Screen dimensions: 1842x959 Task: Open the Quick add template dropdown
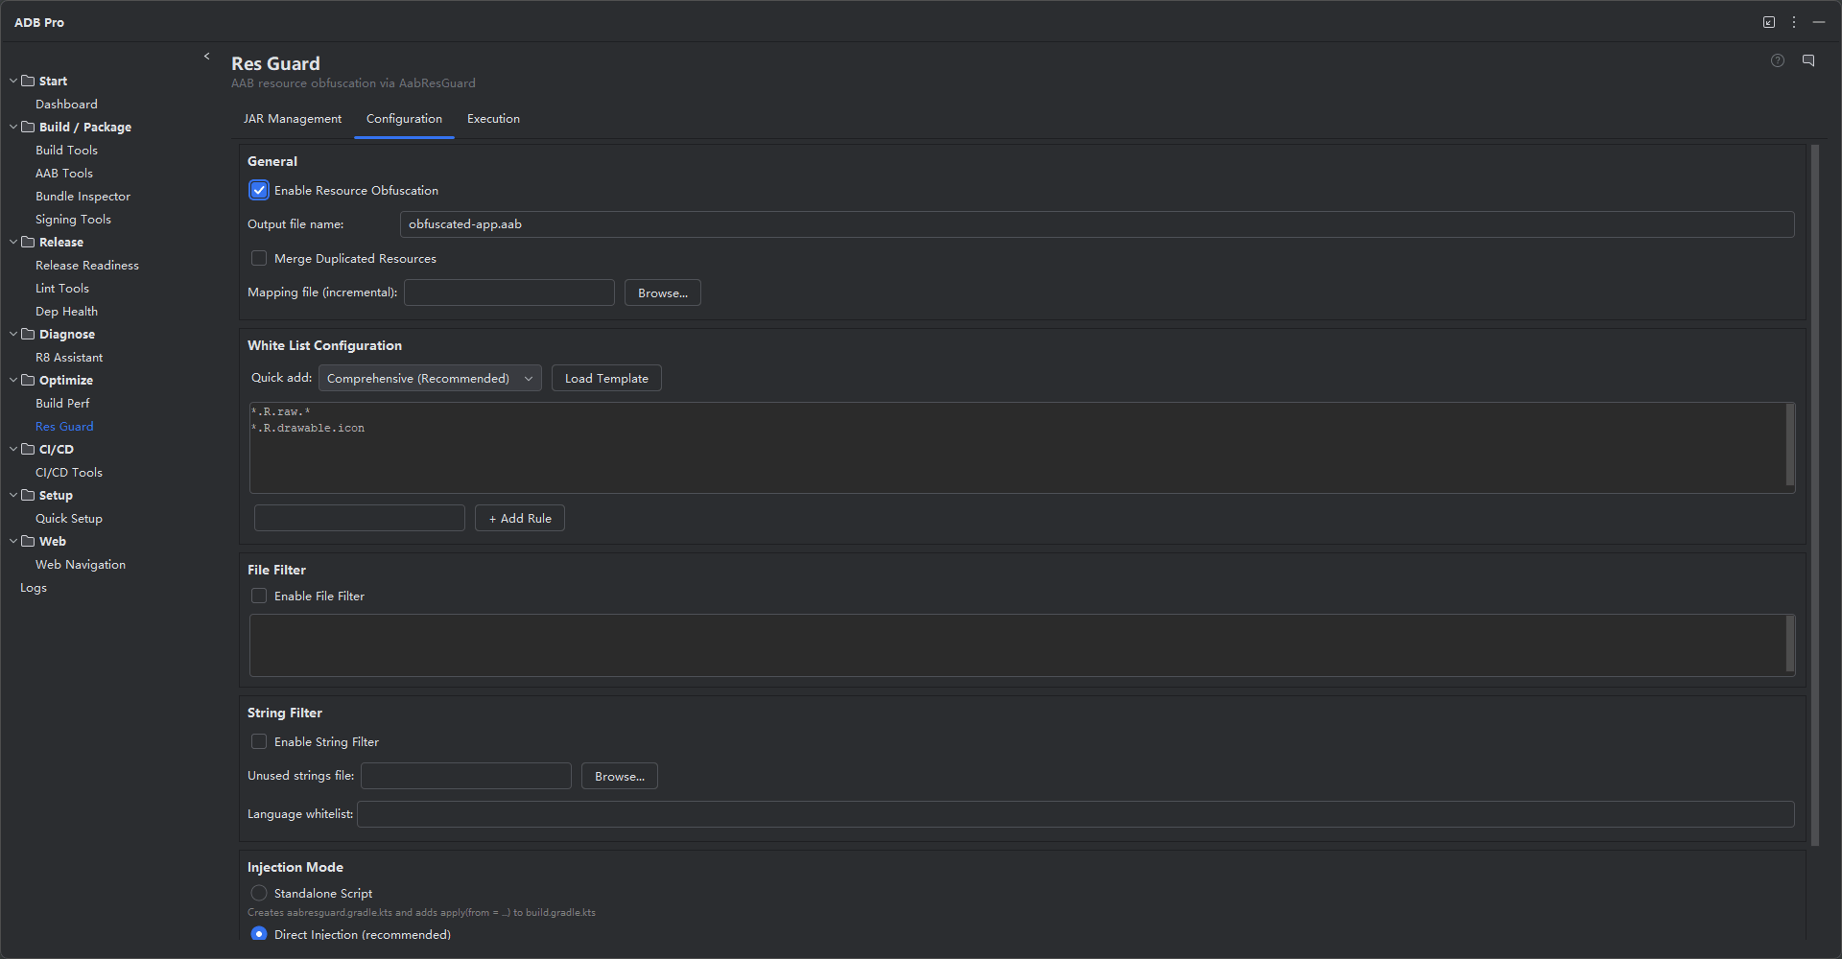pyautogui.click(x=430, y=378)
